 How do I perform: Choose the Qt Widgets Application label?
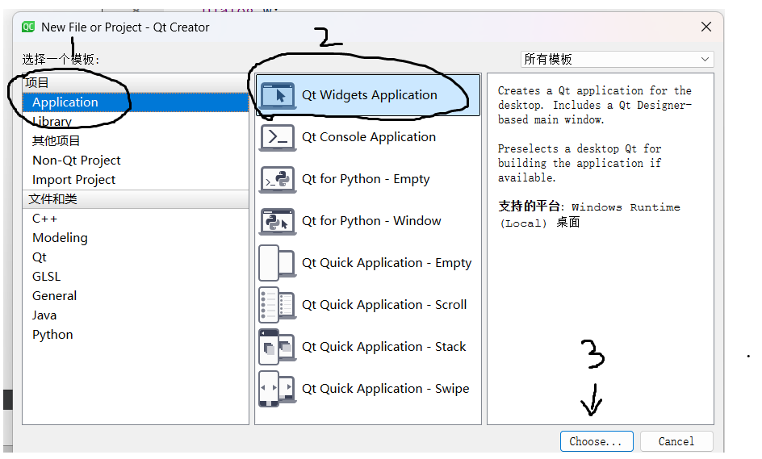[370, 95]
